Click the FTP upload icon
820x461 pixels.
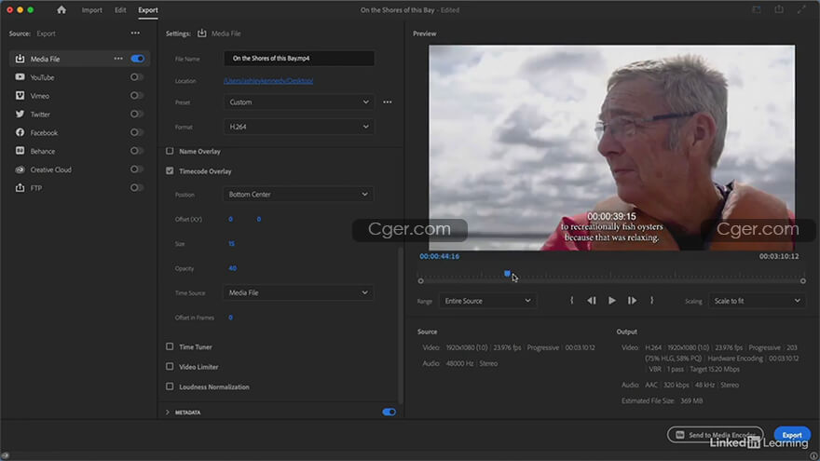click(x=20, y=187)
